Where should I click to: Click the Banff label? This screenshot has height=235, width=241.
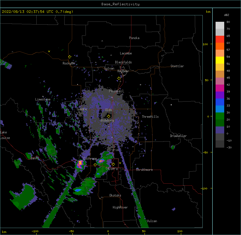[x=35, y=158]
